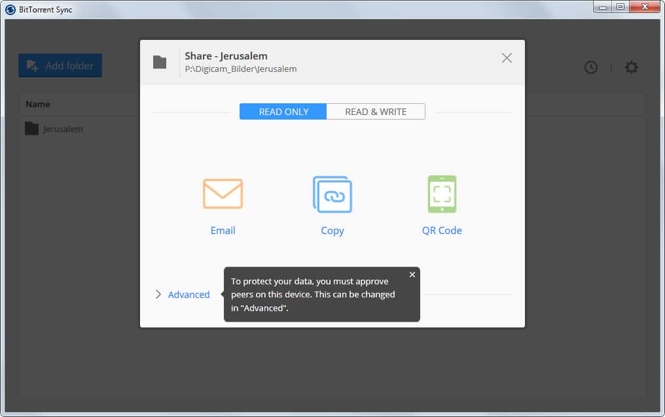Click the BitTorrent Sync title bar icon
Screen dimensions: 665x417
tap(10, 9)
